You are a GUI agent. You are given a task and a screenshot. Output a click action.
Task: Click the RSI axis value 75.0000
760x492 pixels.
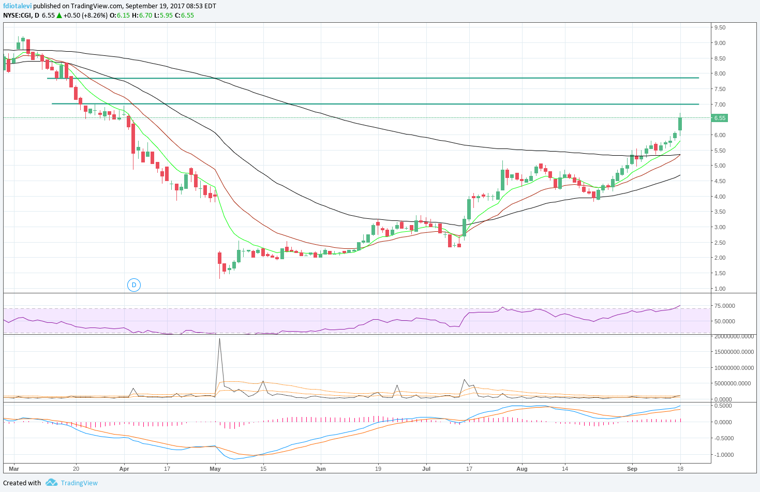point(725,306)
